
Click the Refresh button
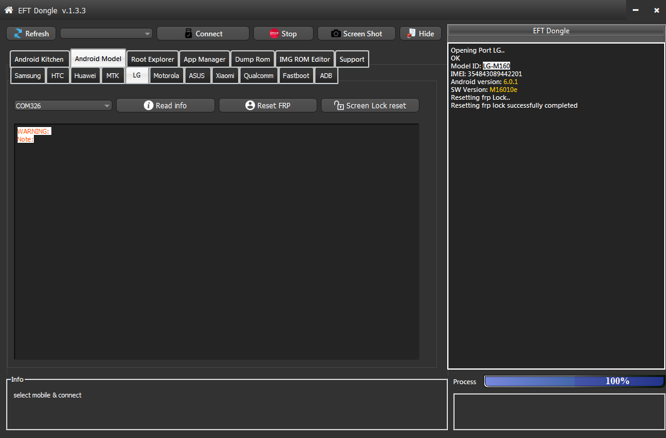(31, 34)
